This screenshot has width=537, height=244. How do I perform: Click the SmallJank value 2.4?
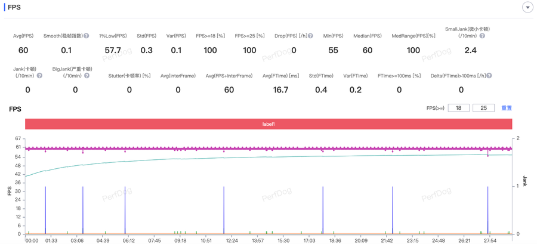pyautogui.click(x=471, y=50)
